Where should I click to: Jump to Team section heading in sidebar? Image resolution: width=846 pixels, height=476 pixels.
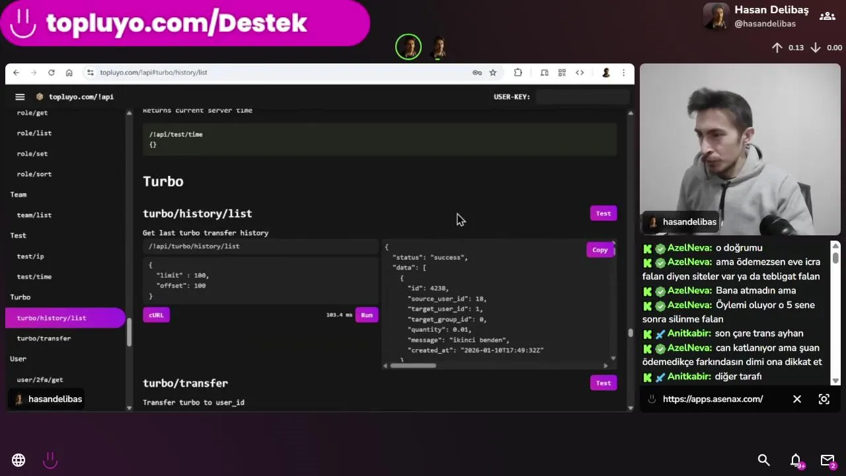click(19, 195)
